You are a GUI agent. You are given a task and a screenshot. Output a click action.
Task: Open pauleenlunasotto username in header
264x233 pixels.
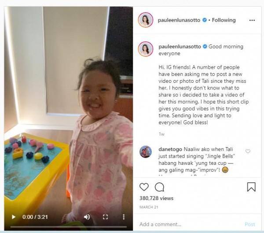coord(179,20)
